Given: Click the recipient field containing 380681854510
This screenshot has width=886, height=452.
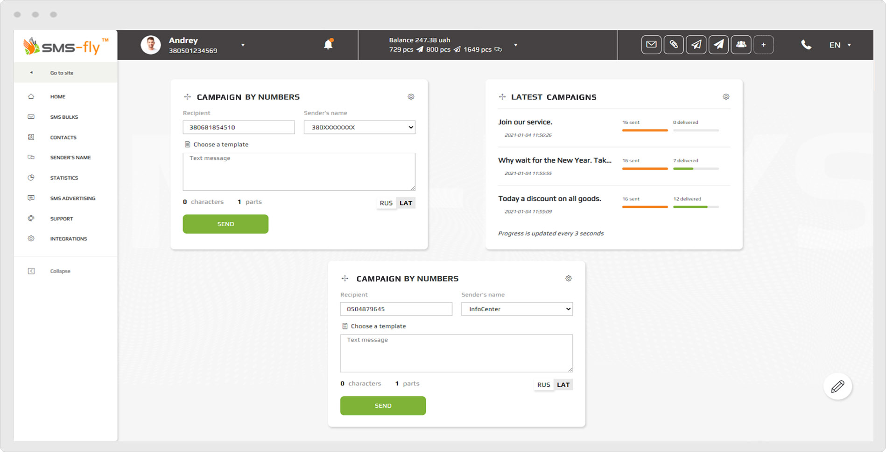Looking at the screenshot, I should tap(239, 127).
